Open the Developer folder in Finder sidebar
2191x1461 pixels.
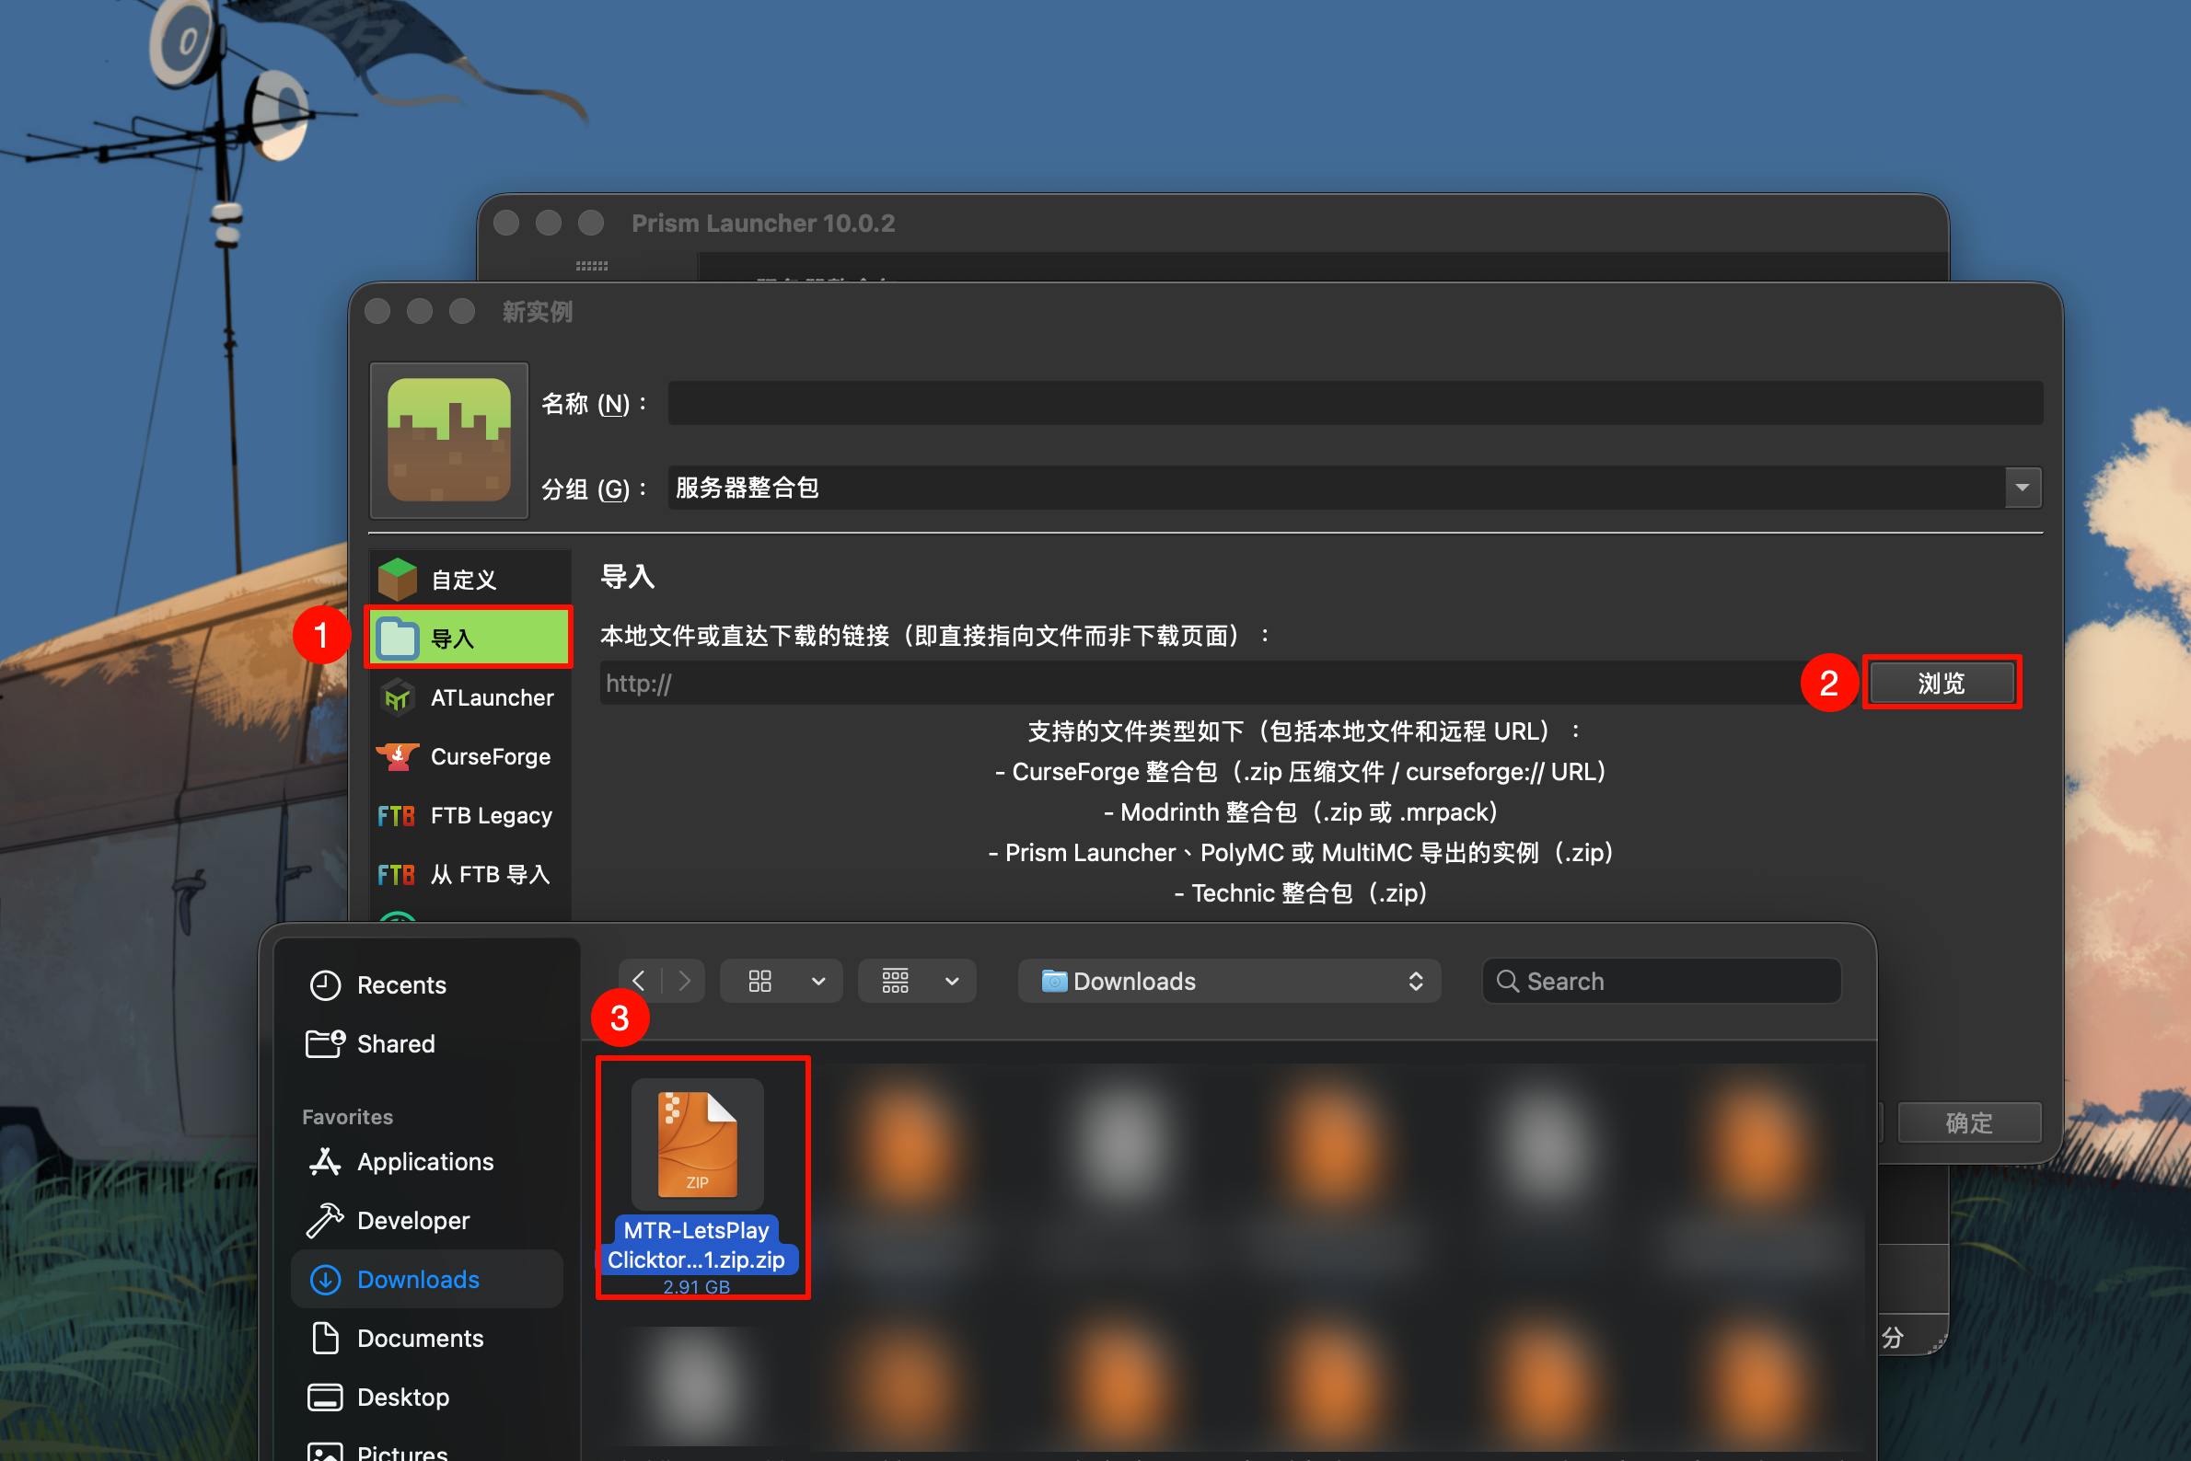pos(412,1220)
